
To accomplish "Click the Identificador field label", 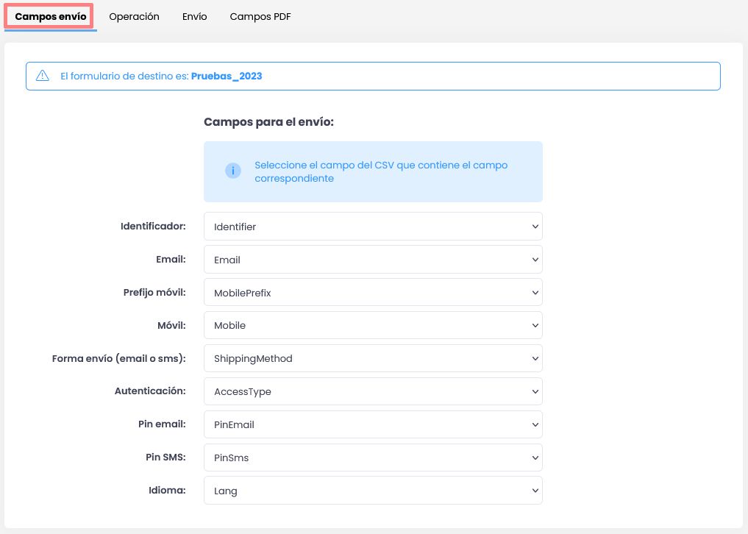I will [153, 227].
